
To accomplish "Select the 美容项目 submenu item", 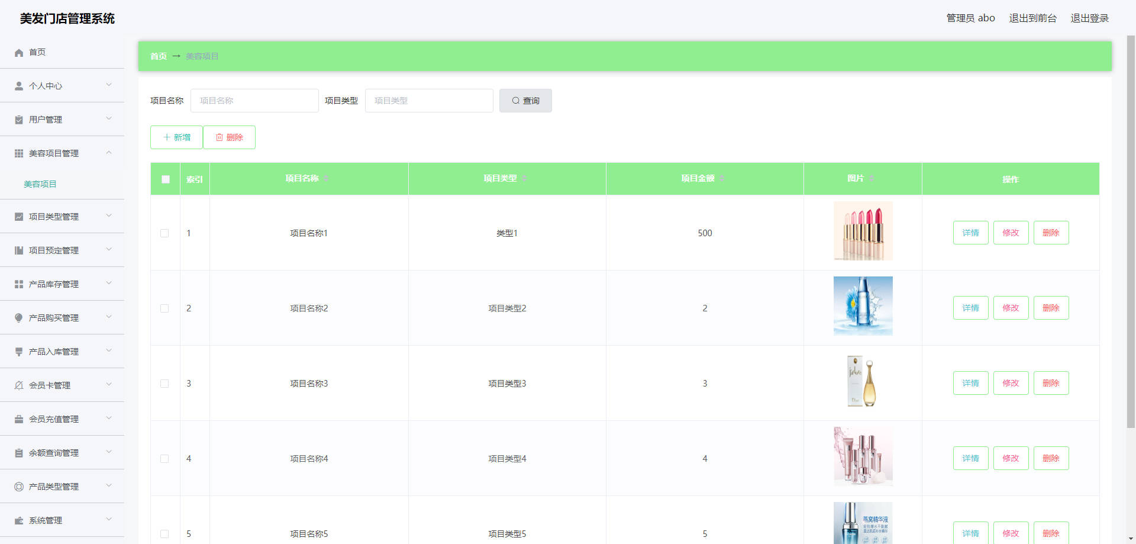I will (62, 184).
